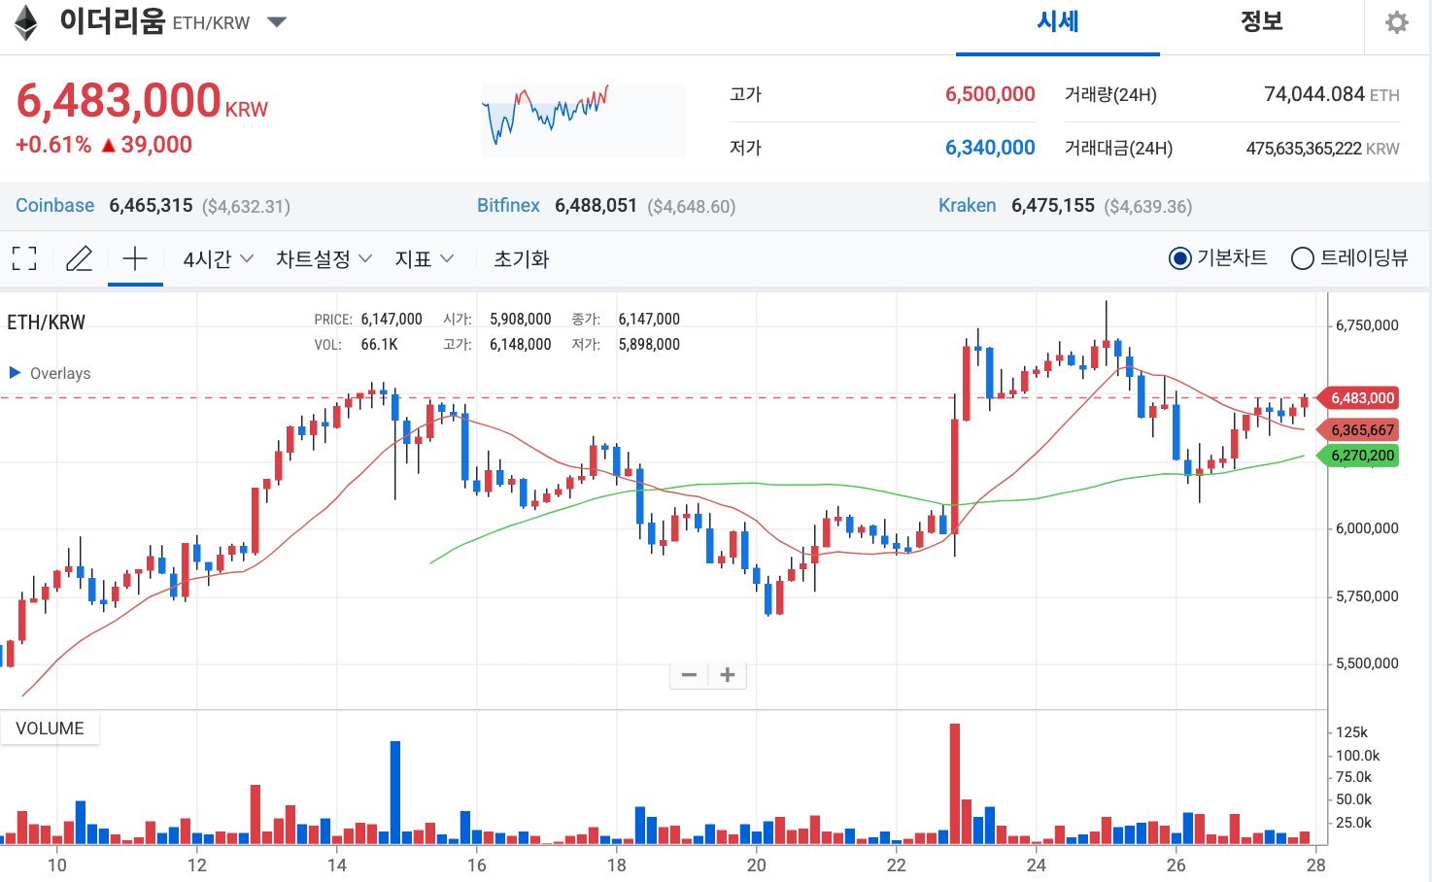Switch to 트레이딩뷰 chart mode
This screenshot has width=1432, height=882.
click(1302, 257)
